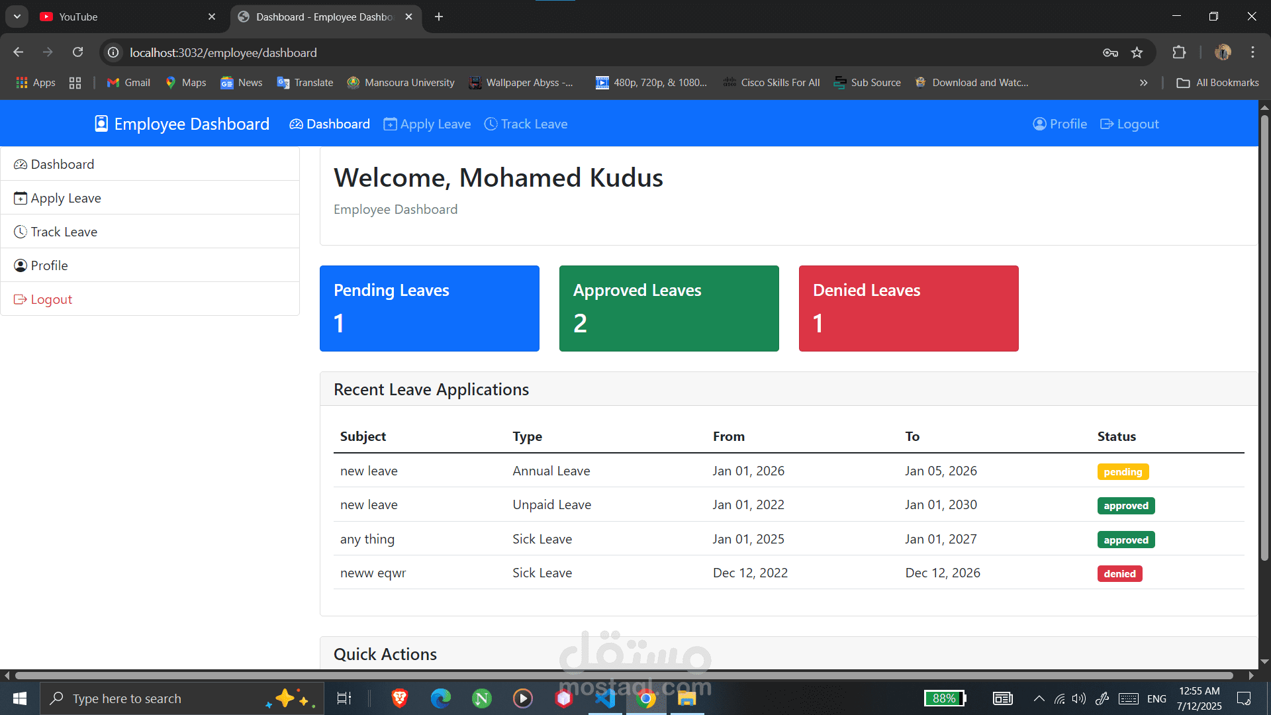Select Track Leave in the left sidebar

[150, 232]
